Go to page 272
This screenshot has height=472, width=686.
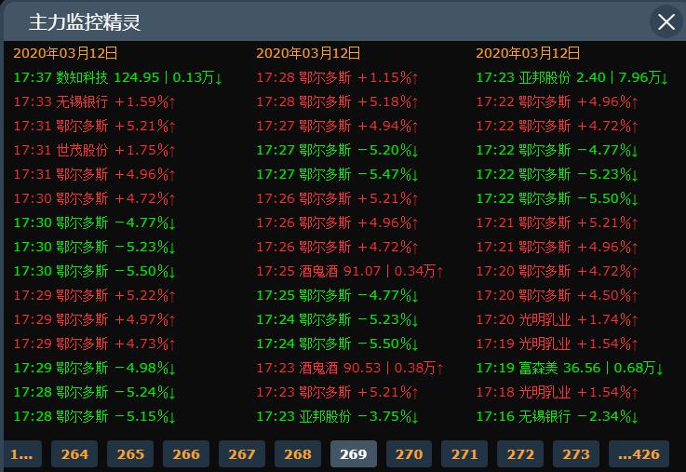coord(520,454)
